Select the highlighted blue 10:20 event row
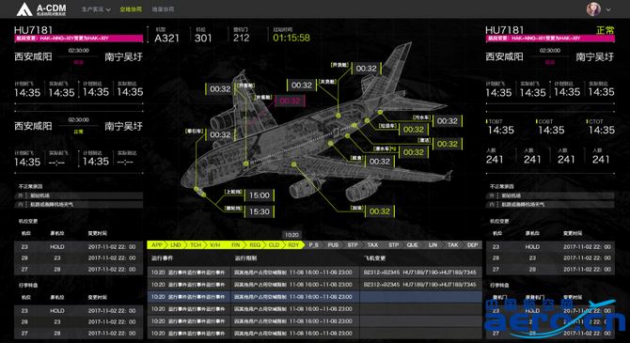 pyautogui.click(x=315, y=297)
